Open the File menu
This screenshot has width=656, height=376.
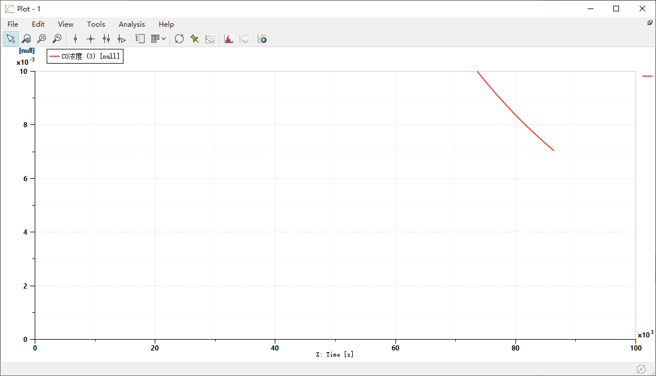13,24
